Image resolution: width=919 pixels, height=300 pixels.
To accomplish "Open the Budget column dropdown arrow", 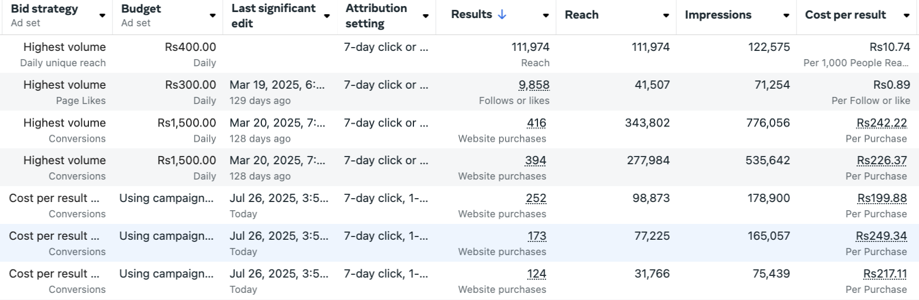I will tap(212, 15).
